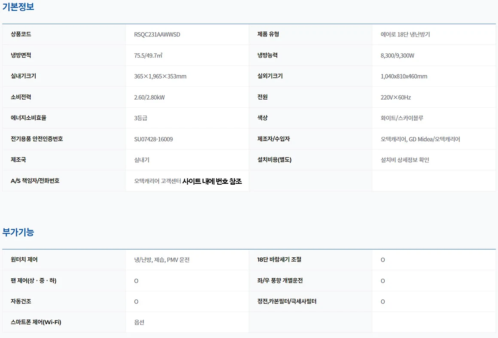Select certification number SU07428-16009
498x338 pixels.
pyautogui.click(x=153, y=139)
